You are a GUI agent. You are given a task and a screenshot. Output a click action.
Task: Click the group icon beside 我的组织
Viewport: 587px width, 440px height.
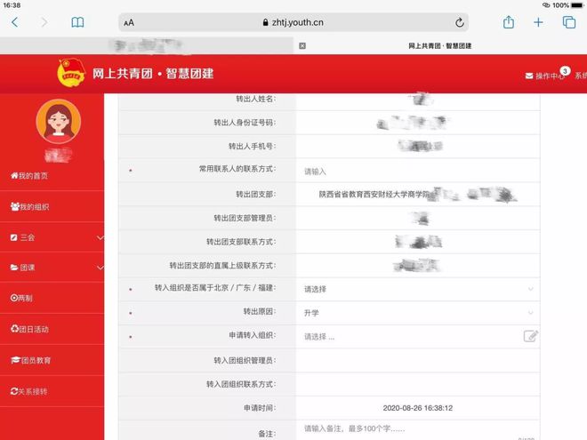coord(15,206)
